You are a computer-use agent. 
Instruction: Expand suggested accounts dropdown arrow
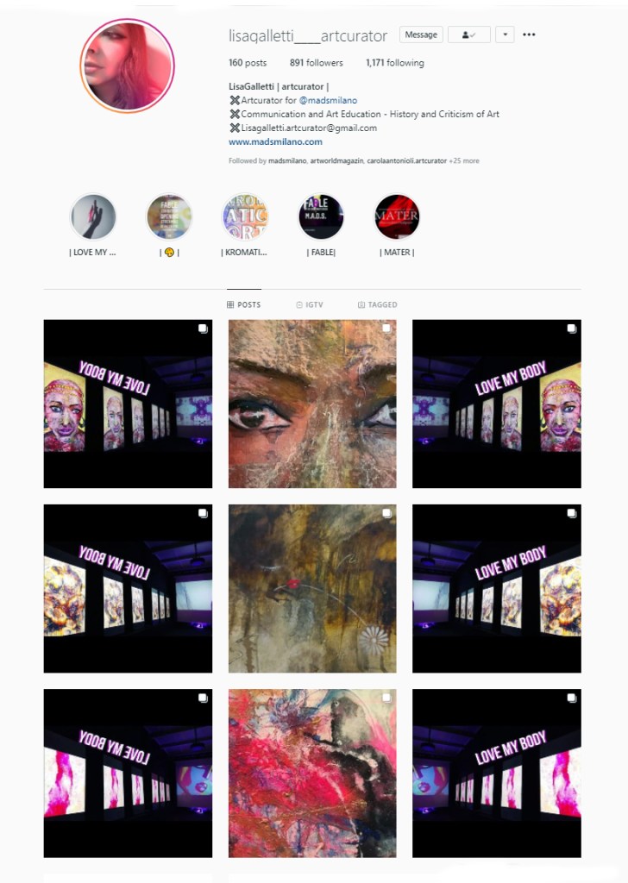[505, 34]
